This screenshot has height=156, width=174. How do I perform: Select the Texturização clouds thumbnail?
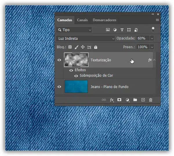[x=76, y=60]
